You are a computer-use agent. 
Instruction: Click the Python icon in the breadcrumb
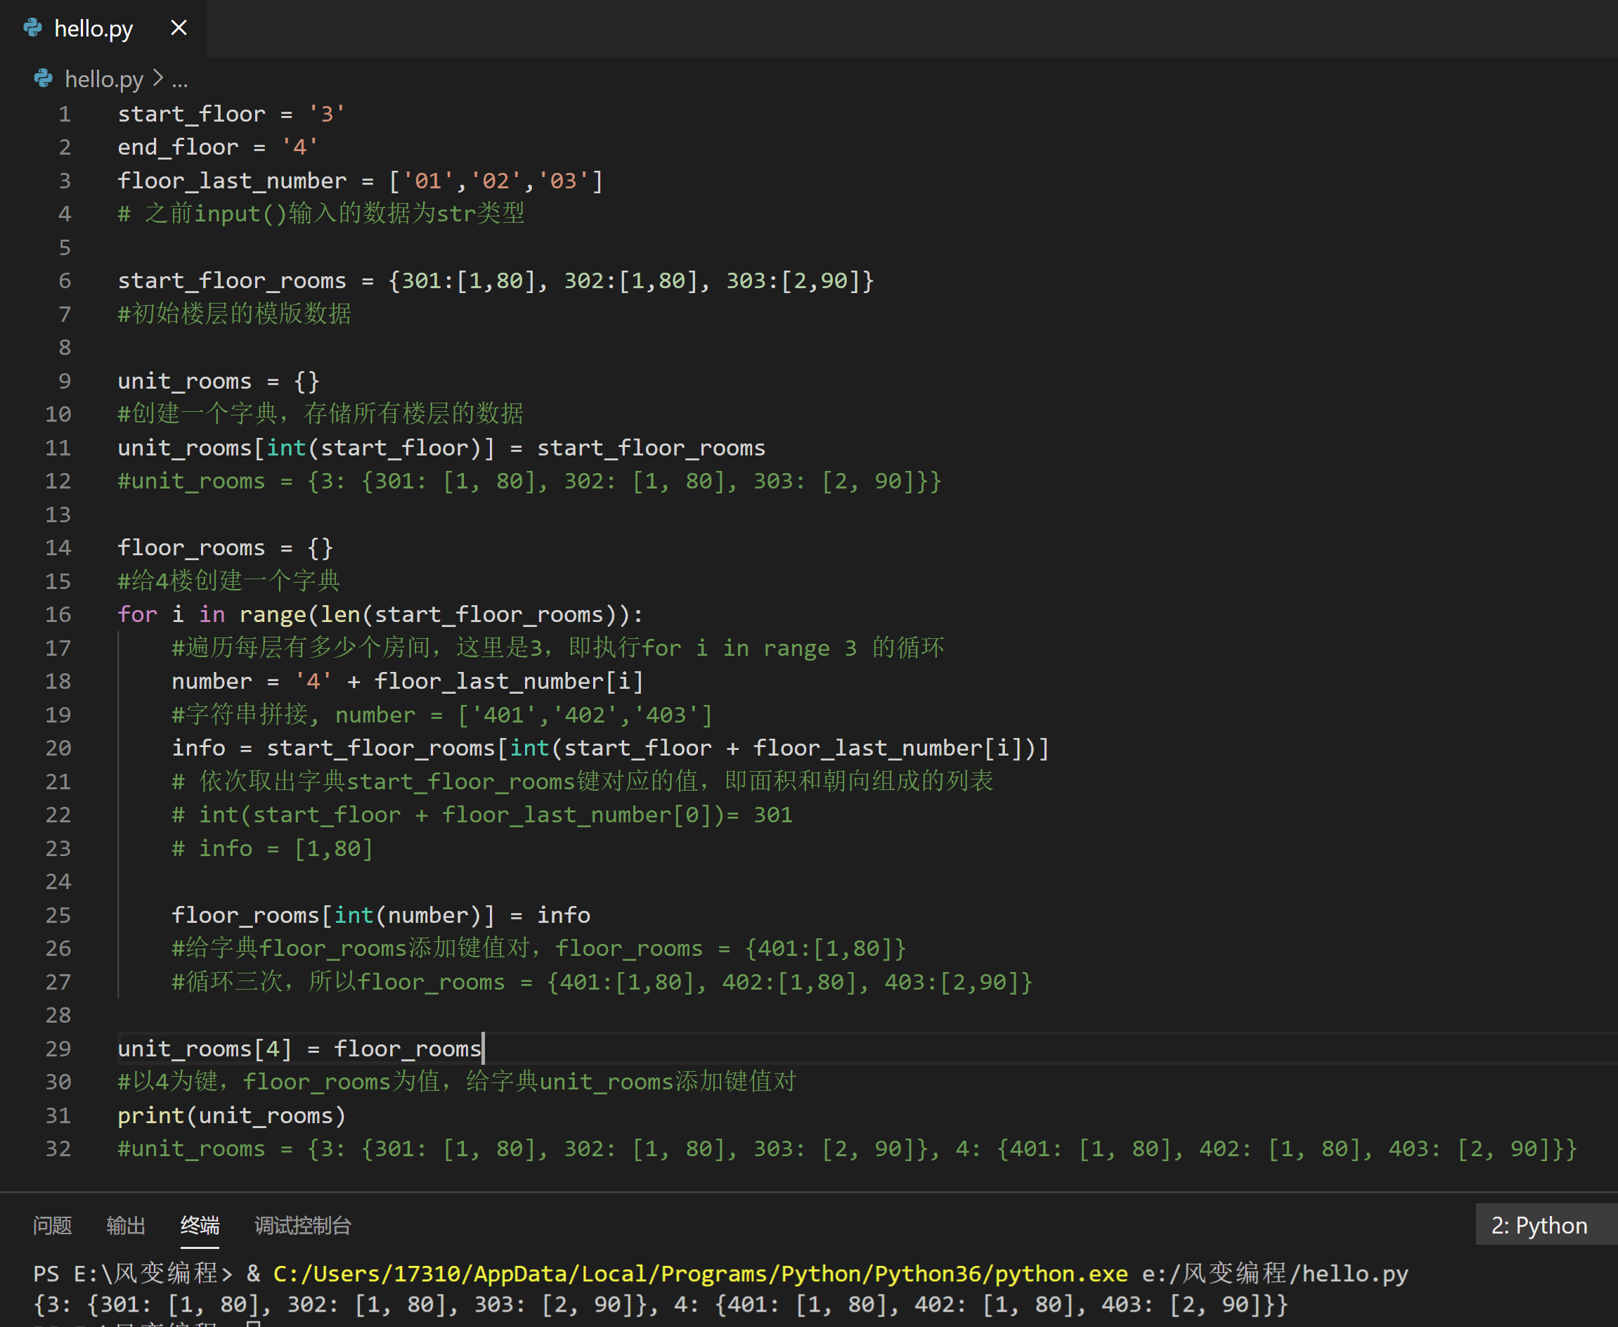(x=44, y=79)
